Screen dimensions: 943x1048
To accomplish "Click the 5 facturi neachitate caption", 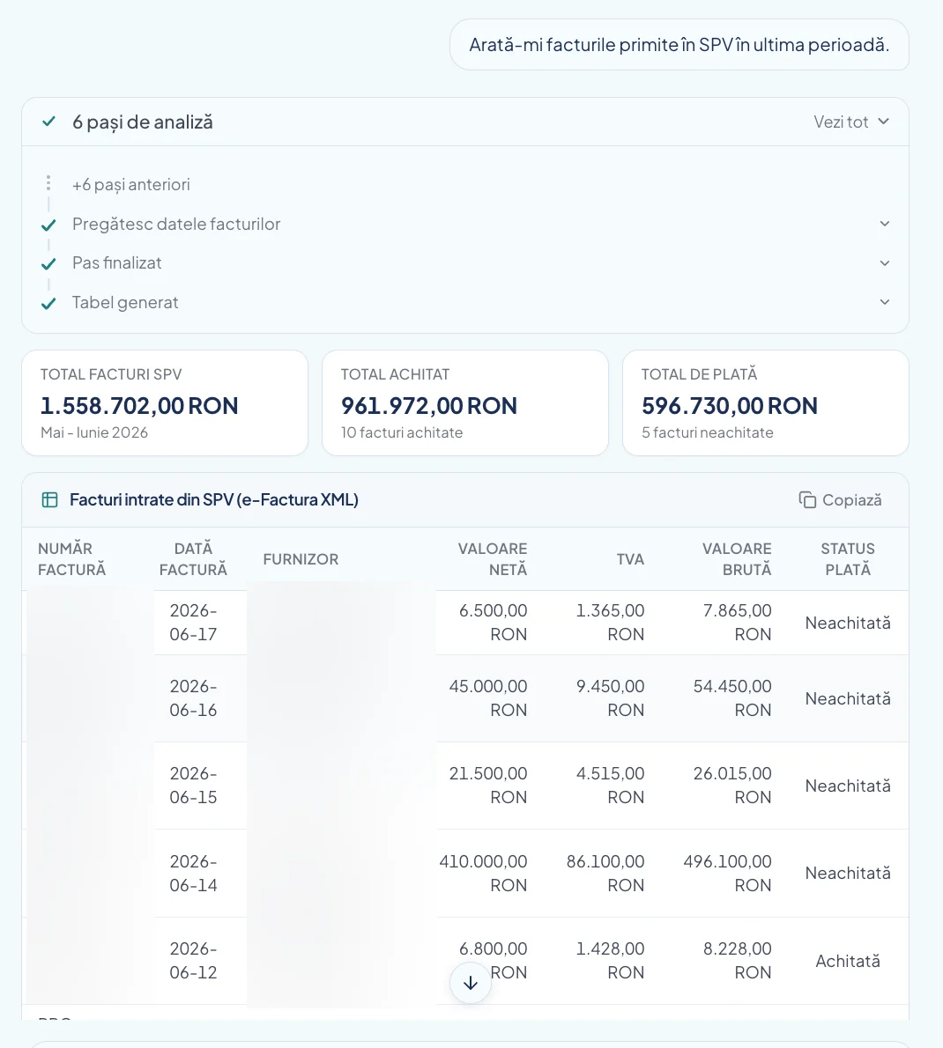I will point(708,432).
